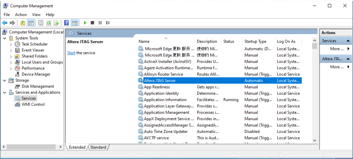Open More Actions under Services
The image size is (353, 159).
click(337, 49)
